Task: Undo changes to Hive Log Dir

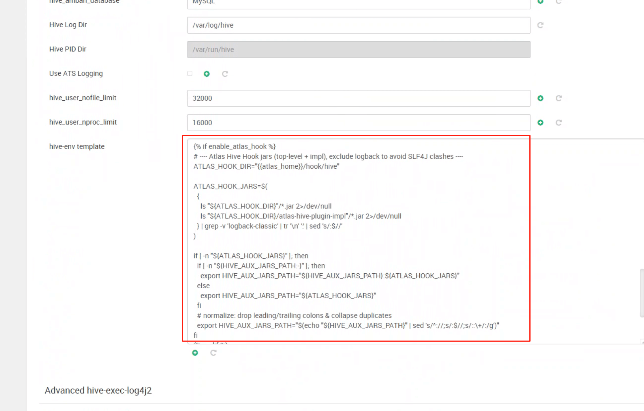Action: coord(540,25)
